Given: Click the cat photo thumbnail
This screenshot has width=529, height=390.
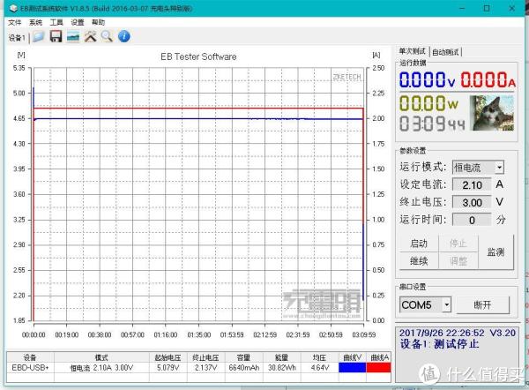Looking at the screenshot, I should click(494, 113).
